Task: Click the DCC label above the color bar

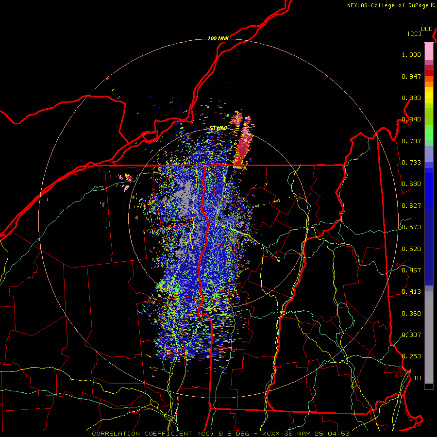Action: (x=427, y=29)
